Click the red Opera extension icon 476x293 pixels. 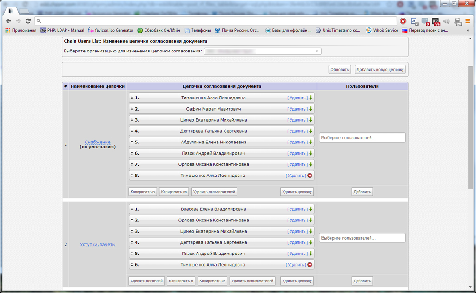point(403,21)
